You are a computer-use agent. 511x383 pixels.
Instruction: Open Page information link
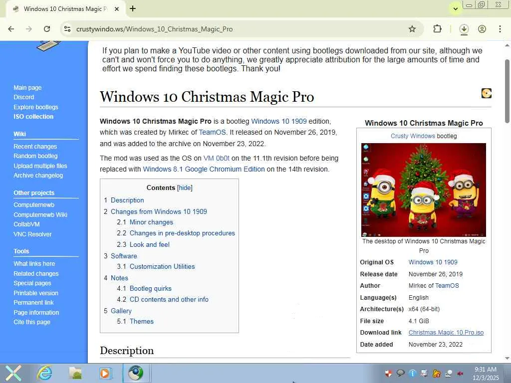(x=36, y=312)
